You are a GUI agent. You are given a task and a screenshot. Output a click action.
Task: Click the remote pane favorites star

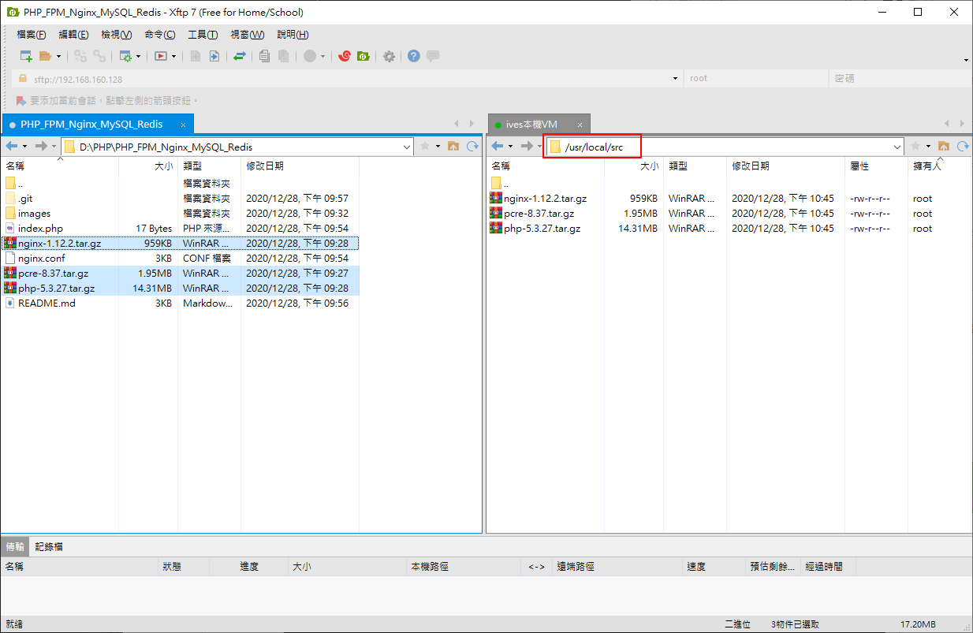click(915, 146)
